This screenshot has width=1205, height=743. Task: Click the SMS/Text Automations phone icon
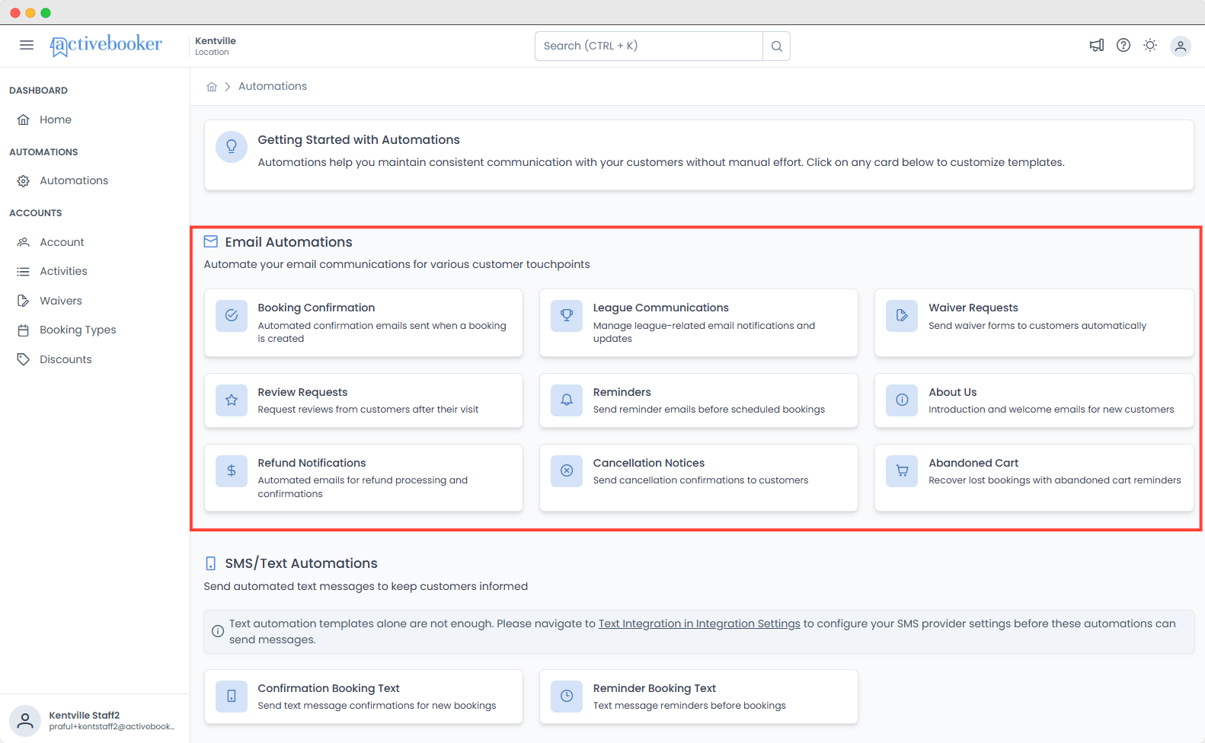(x=211, y=563)
